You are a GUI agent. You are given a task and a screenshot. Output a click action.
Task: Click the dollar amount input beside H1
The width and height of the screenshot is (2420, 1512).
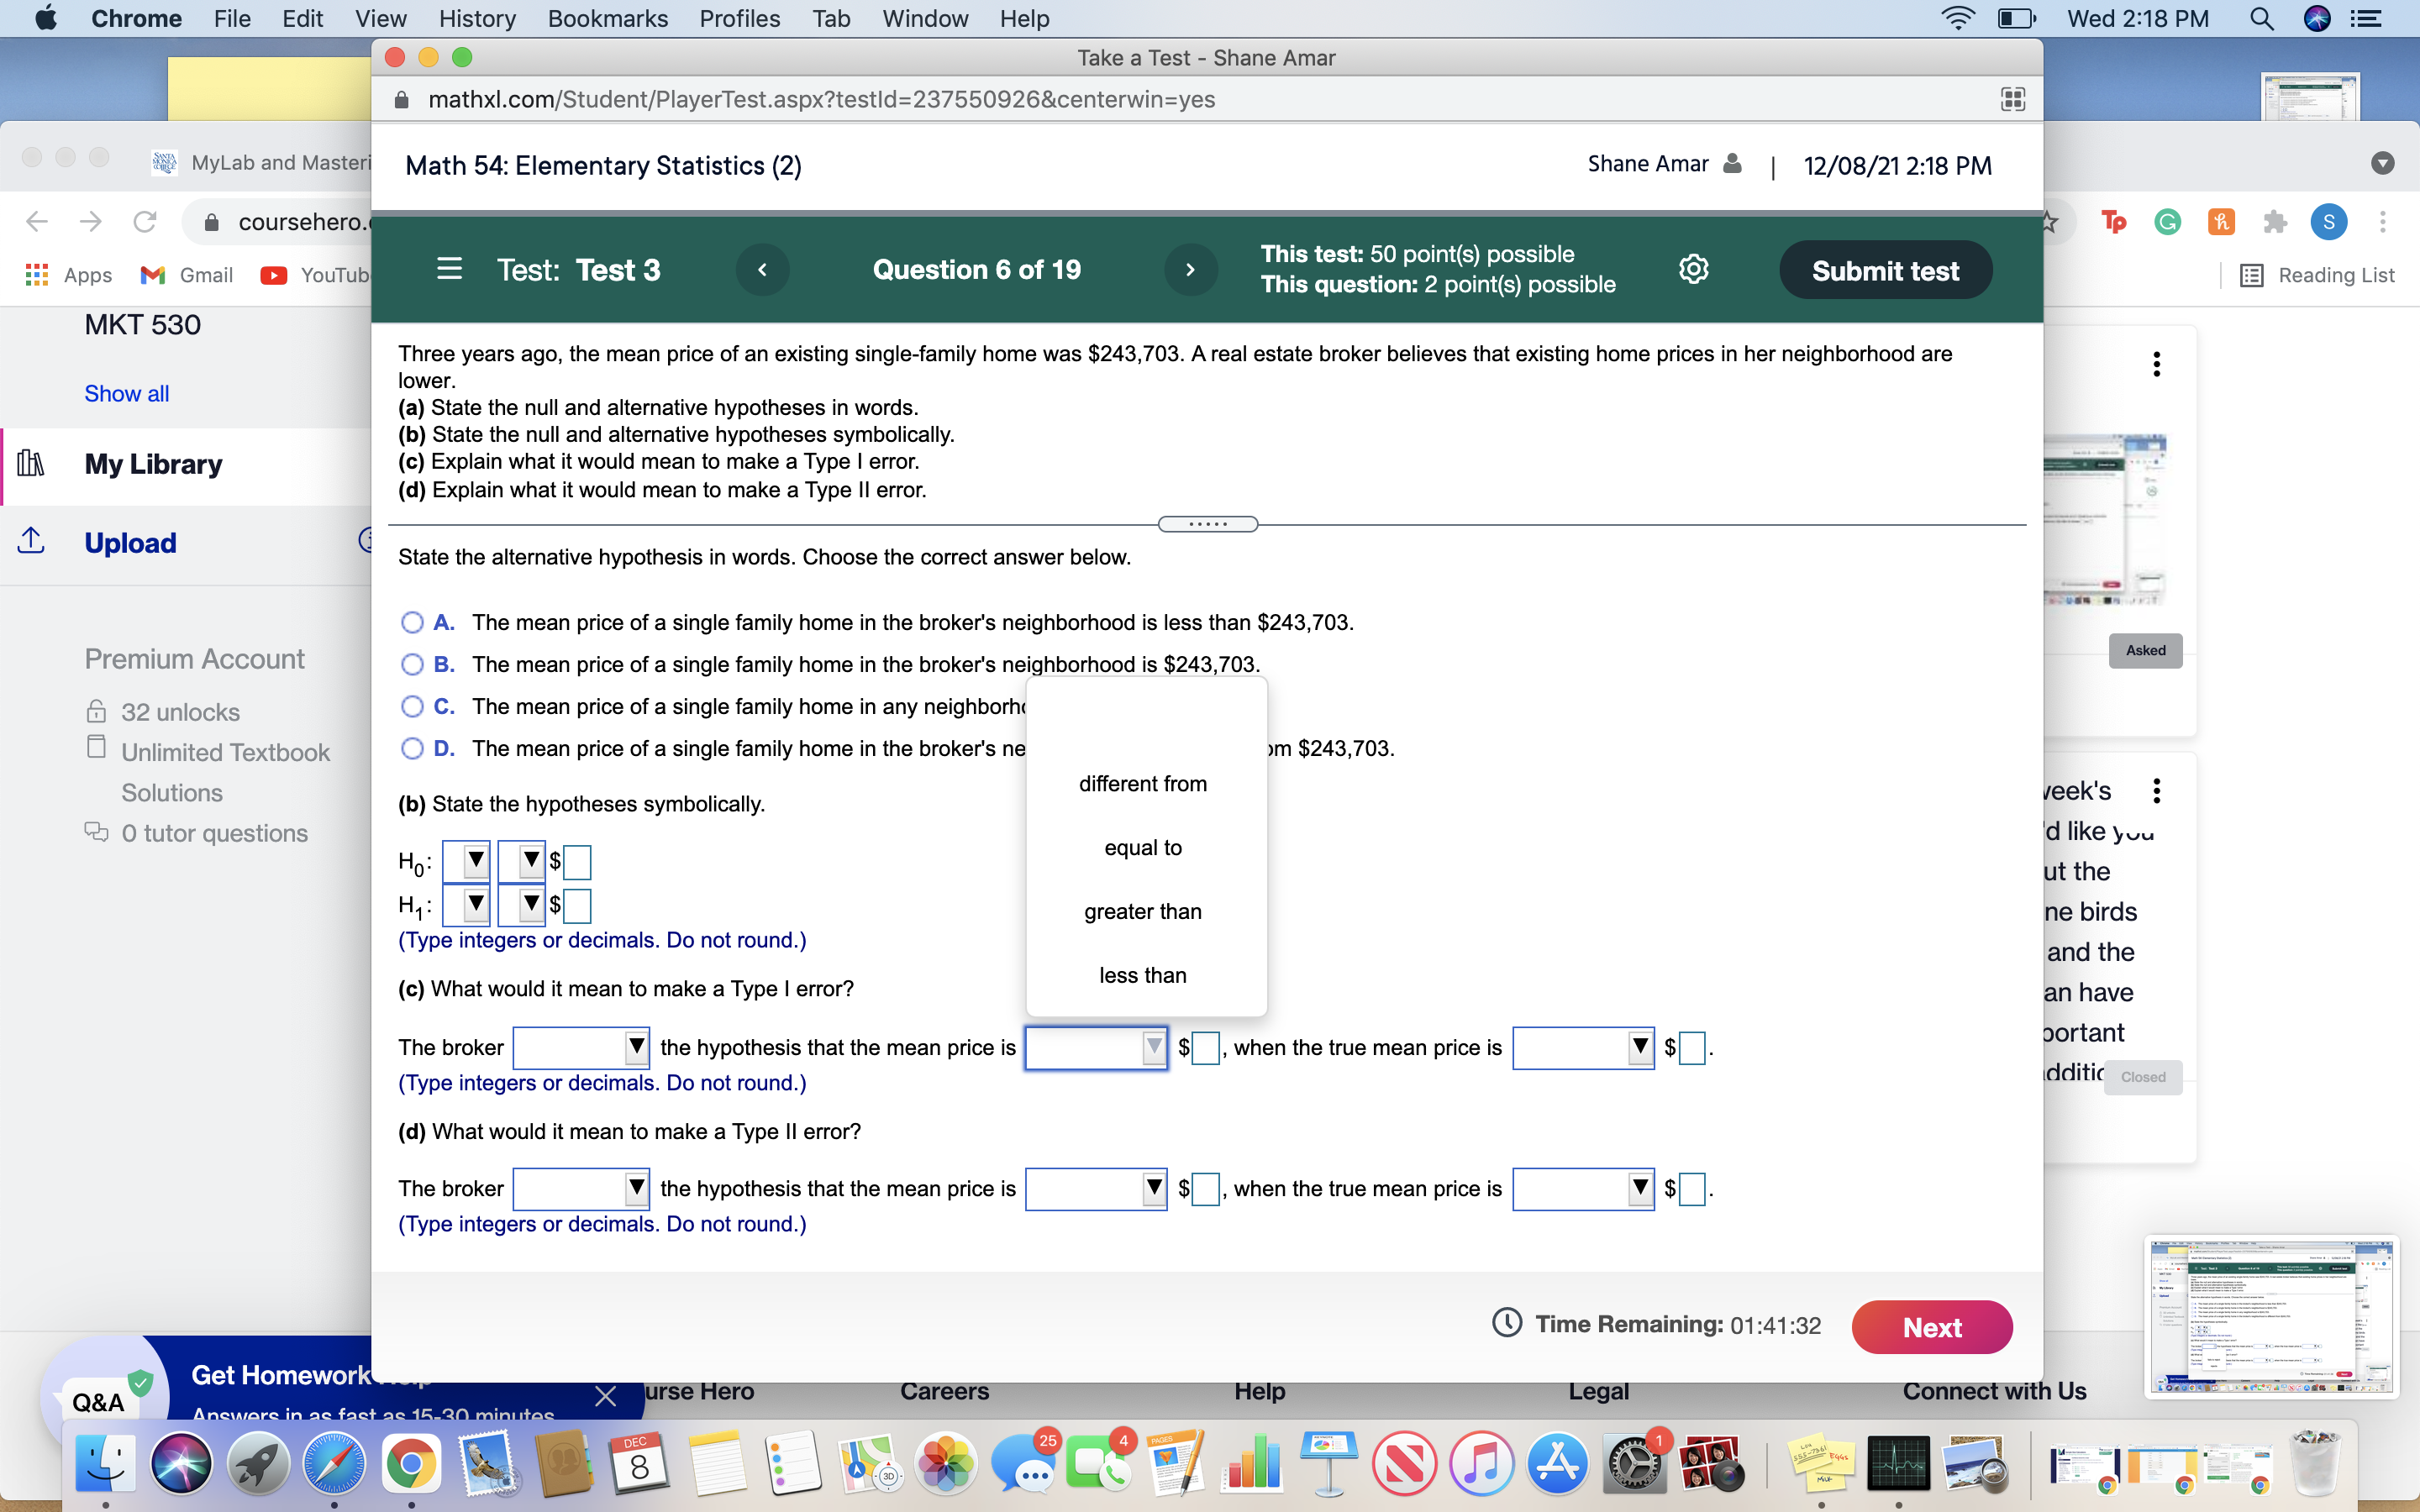pos(577,906)
